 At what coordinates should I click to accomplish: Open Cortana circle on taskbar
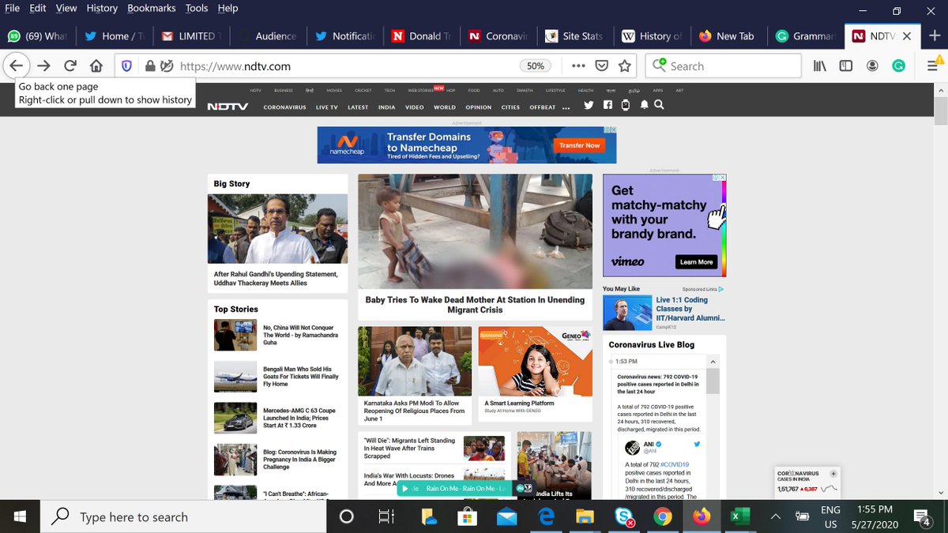tap(346, 516)
